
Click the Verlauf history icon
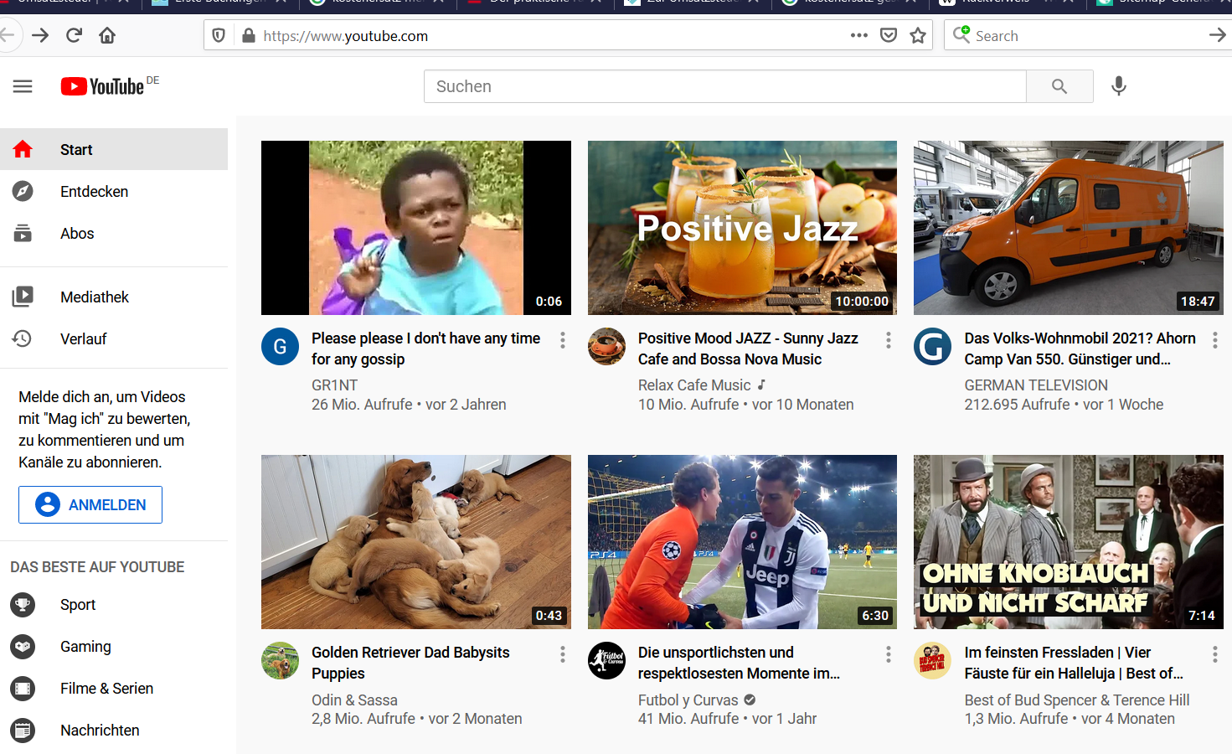point(23,338)
